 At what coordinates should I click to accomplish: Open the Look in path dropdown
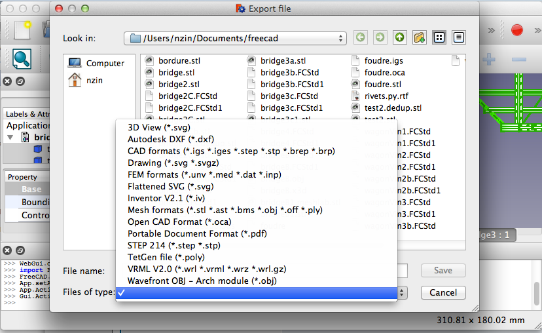[x=235, y=38]
